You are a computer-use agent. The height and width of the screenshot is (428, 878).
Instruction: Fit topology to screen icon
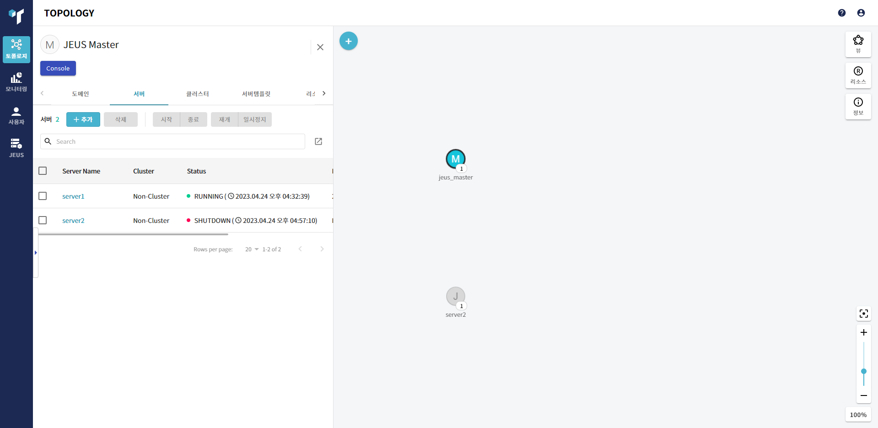[x=864, y=314]
